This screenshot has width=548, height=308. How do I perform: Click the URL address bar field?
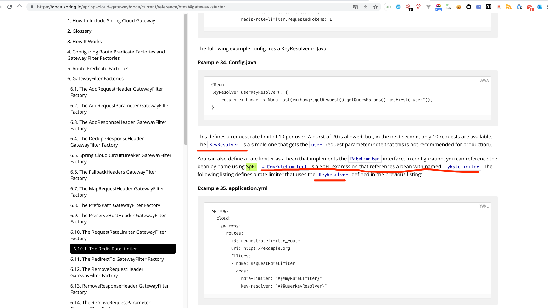tap(189, 7)
